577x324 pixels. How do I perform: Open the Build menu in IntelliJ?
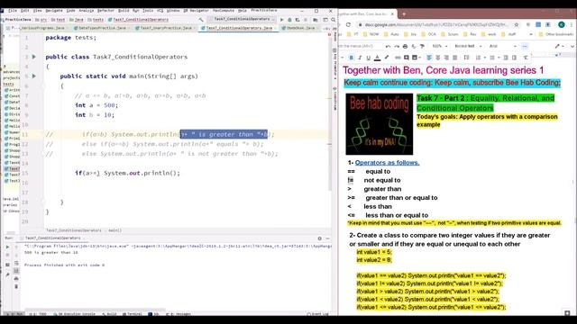(124, 11)
